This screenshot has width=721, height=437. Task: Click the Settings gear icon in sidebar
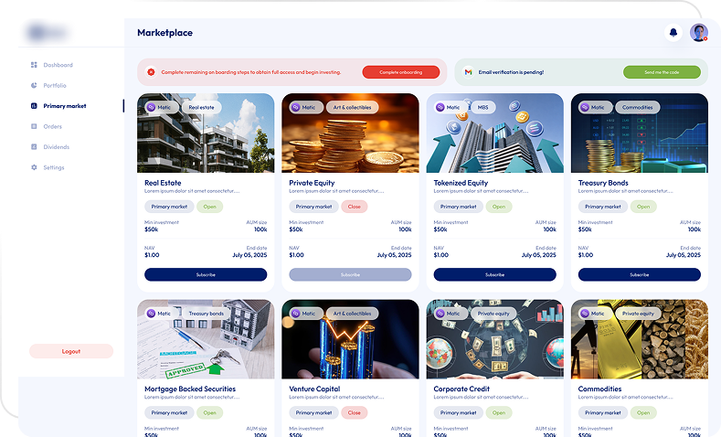click(34, 167)
